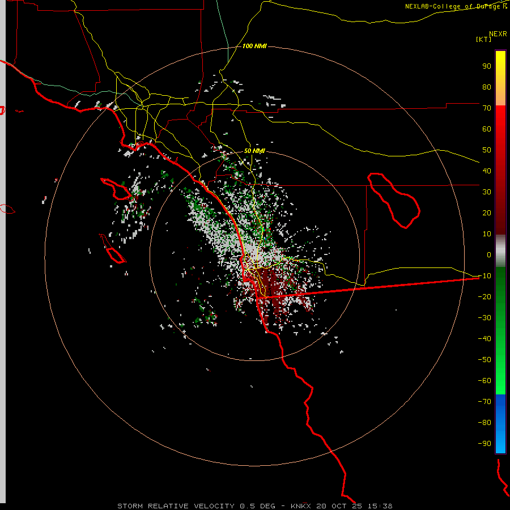Click the Salton Sea outline on map

(394, 201)
